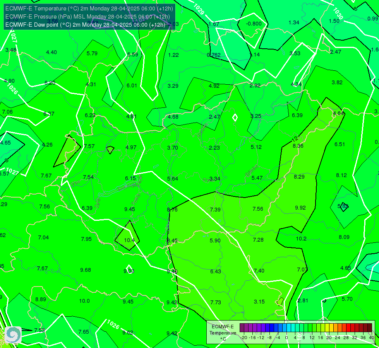This screenshot has width=379, height=348.
Task: Click the dew point value 7.28
Action: coord(258,240)
